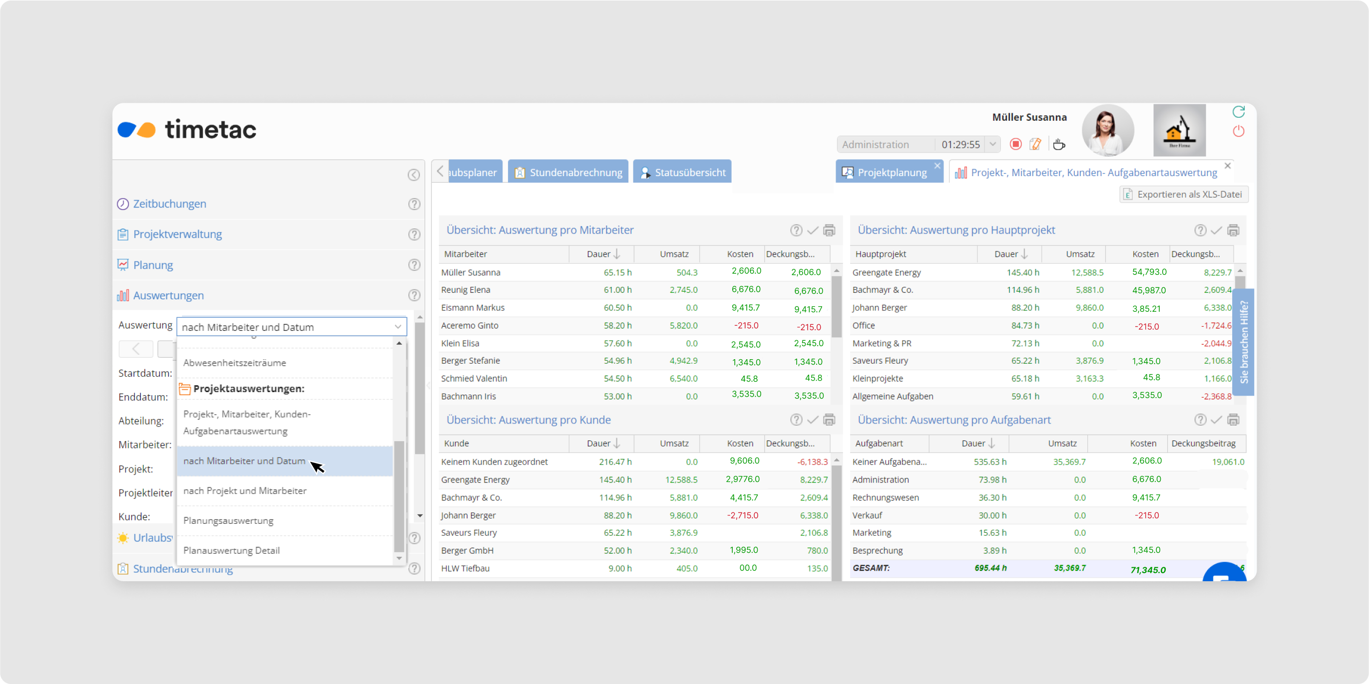Click Exportieren als XLS-Datei button
The image size is (1369, 684).
(x=1184, y=195)
